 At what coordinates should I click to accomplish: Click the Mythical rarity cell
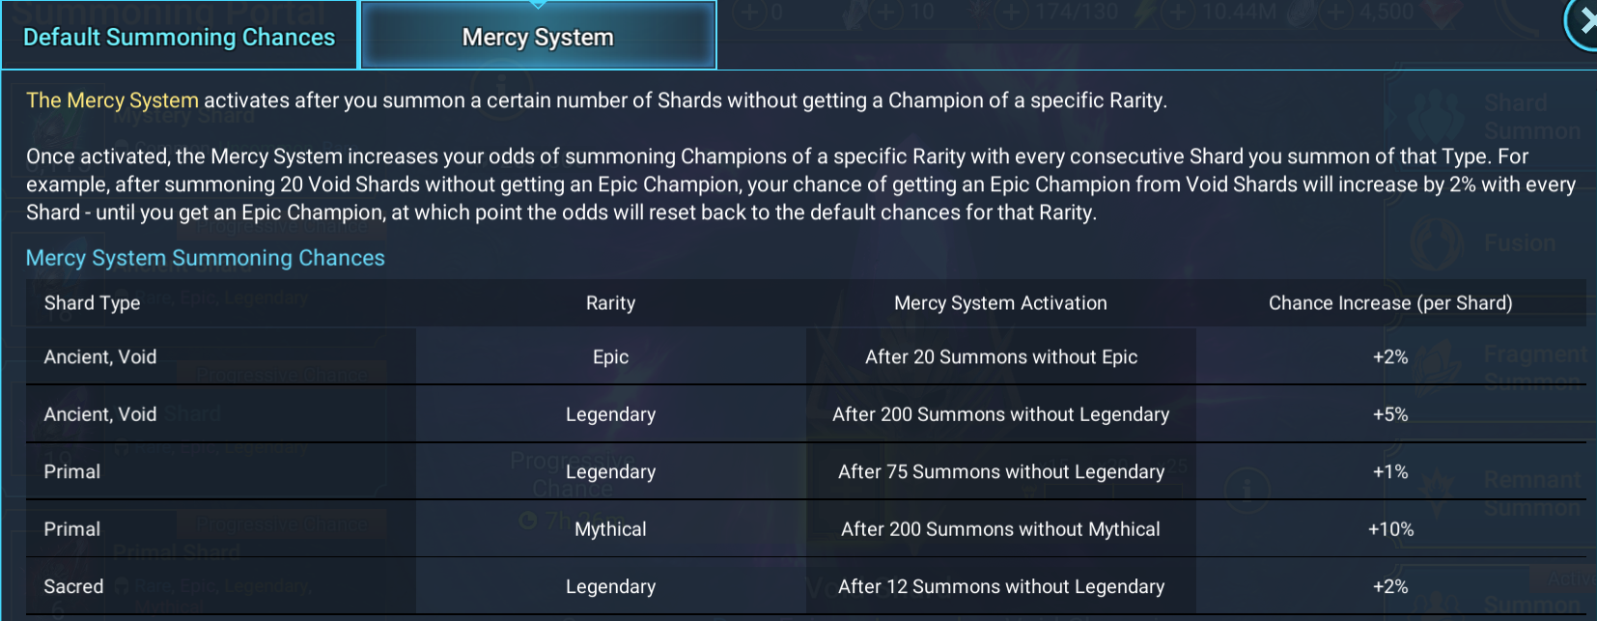click(610, 529)
